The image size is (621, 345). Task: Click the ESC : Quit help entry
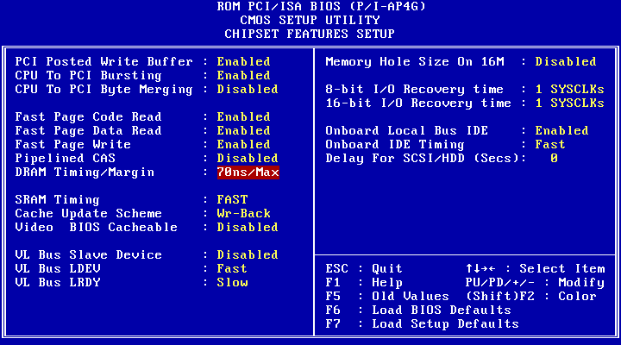click(x=364, y=268)
